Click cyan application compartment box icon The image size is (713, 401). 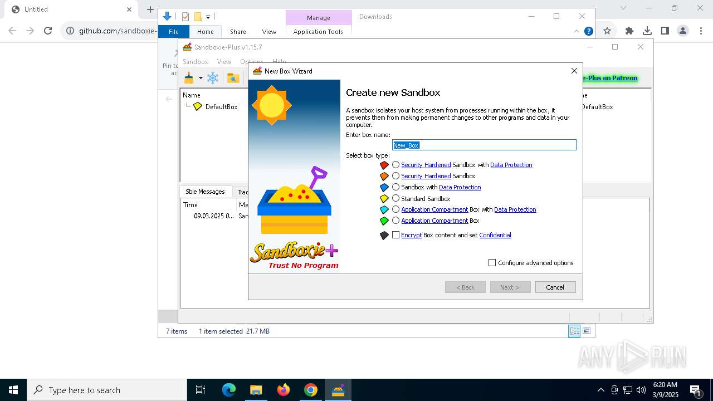tap(384, 209)
